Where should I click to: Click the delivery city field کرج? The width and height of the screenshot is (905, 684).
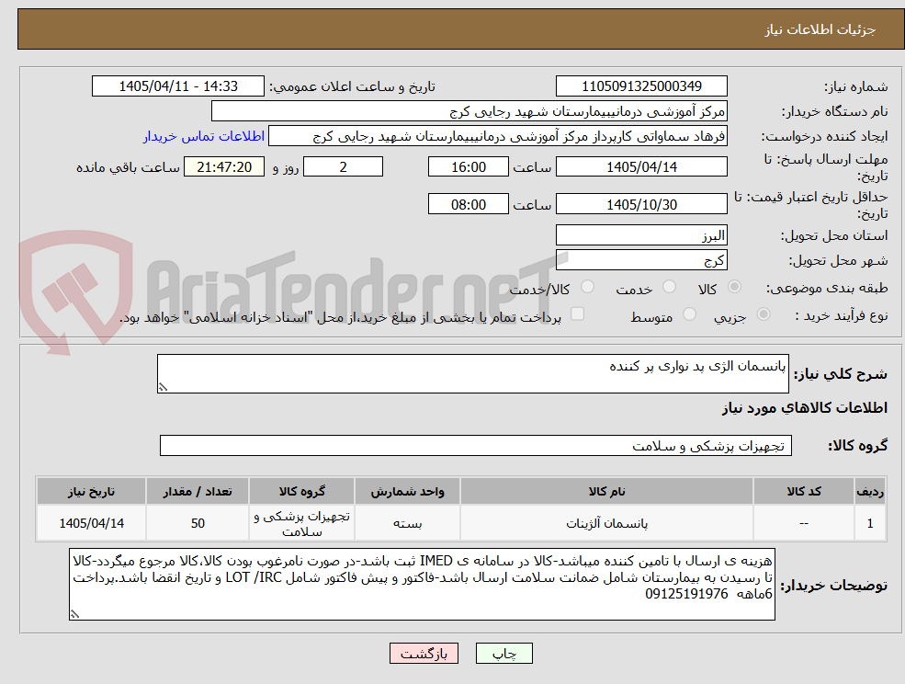click(641, 260)
